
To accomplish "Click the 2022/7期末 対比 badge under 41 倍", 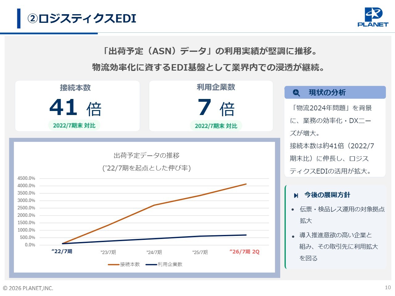I will [74, 125].
